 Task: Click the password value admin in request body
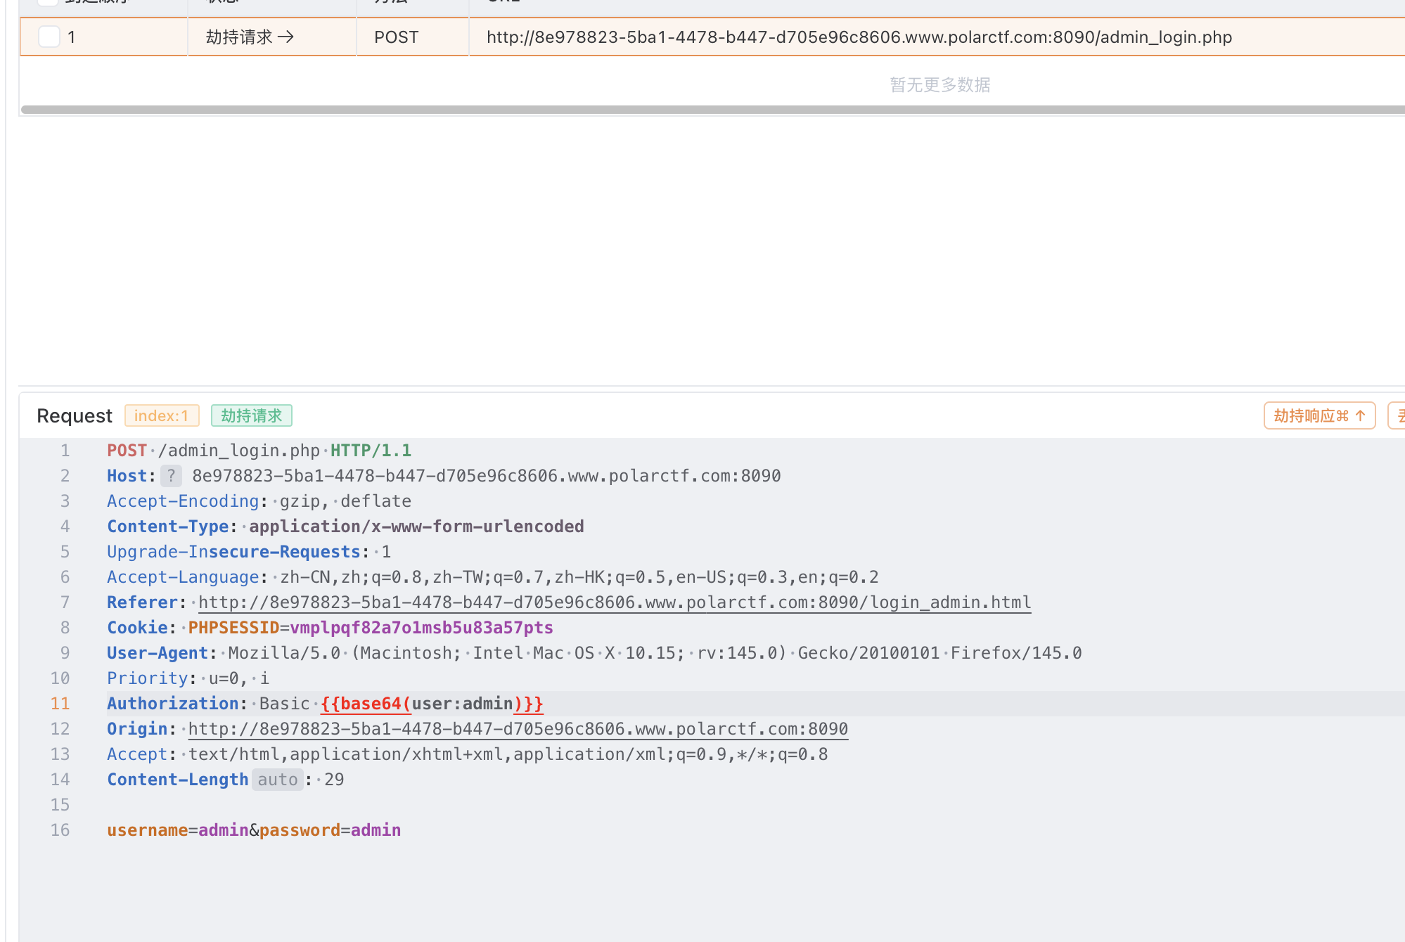coord(376,830)
